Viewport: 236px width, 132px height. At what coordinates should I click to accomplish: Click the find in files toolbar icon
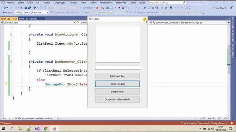click(x=103, y=8)
